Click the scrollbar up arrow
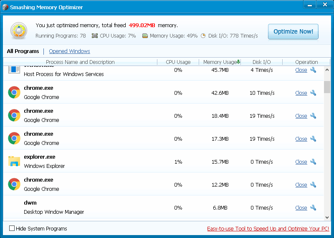The image size is (334, 238). 327,70
